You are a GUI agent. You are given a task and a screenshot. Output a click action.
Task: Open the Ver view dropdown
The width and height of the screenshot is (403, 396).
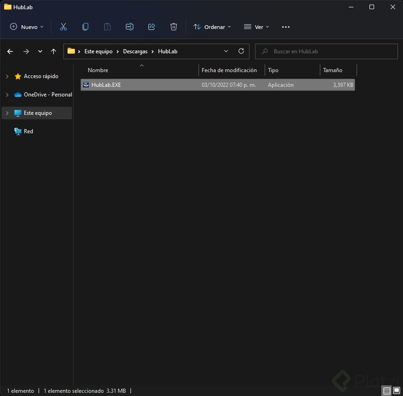coord(256,27)
